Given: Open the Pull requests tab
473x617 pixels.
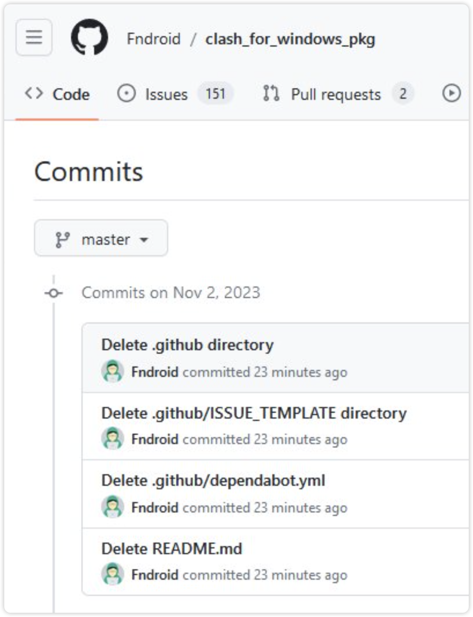Looking at the screenshot, I should tap(338, 94).
